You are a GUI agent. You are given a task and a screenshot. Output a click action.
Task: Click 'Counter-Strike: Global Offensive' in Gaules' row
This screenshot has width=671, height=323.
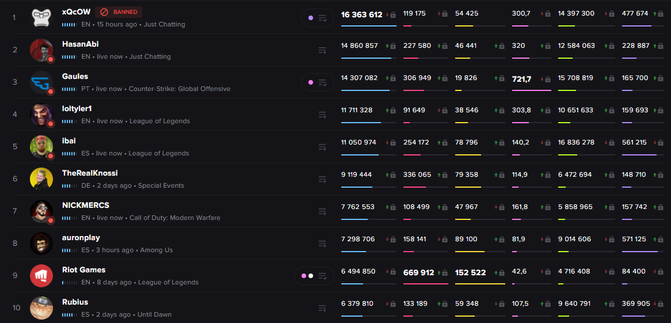point(180,89)
